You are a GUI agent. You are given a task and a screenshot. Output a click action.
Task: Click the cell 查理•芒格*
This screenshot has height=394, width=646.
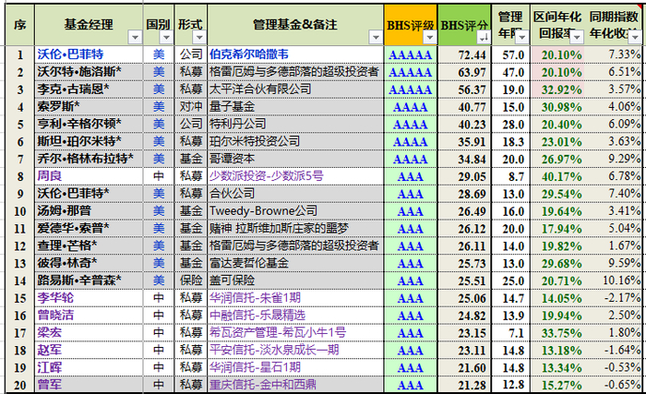[x=89, y=245]
